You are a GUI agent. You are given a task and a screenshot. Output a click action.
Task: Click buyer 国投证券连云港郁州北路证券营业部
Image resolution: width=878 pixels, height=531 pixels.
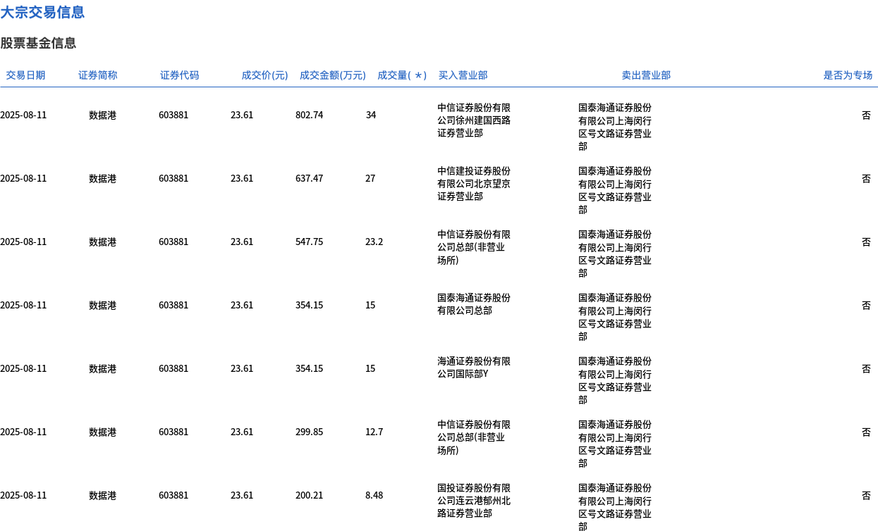pyautogui.click(x=474, y=501)
